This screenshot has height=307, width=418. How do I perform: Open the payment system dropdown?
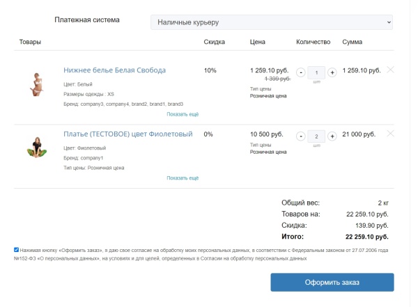272,23
